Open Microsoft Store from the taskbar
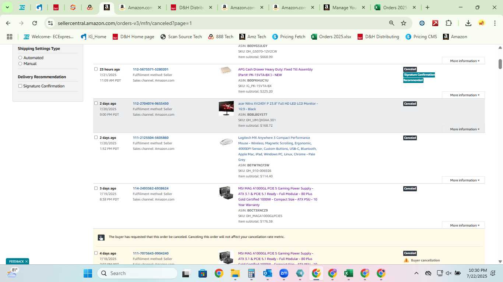The image size is (503, 282). click(203, 273)
